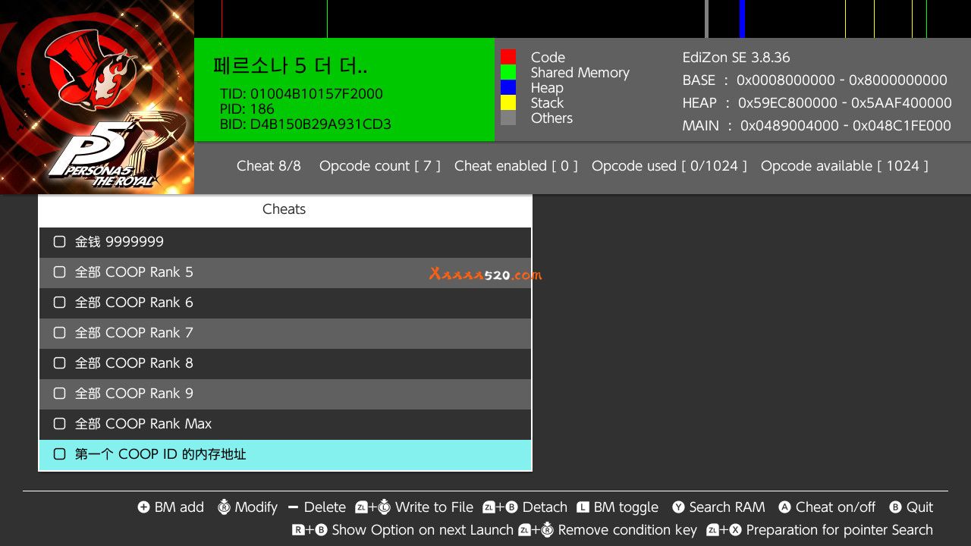Click the EdiZon SE 3.8.36 version text
Image resolution: width=971 pixels, height=546 pixels.
pos(736,58)
